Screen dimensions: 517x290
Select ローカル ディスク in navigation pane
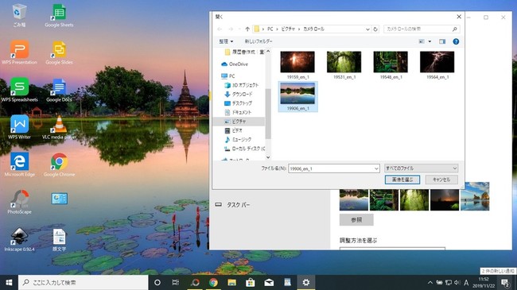pos(244,149)
